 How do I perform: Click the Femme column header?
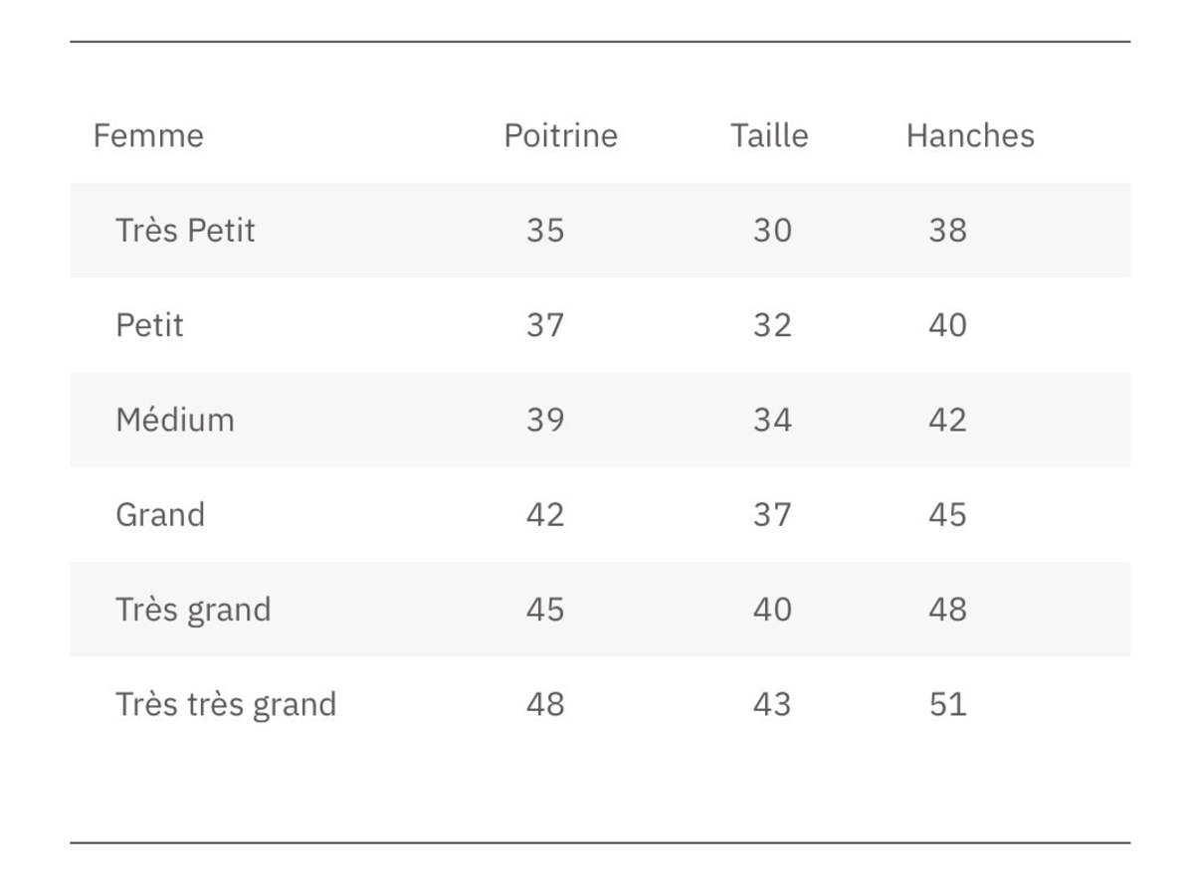click(x=148, y=135)
